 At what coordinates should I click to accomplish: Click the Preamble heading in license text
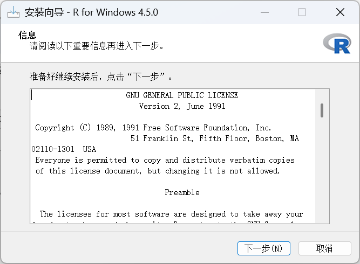[x=182, y=192]
